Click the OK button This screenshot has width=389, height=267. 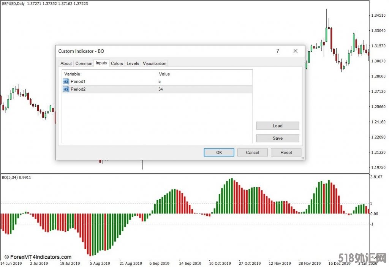coord(219,152)
